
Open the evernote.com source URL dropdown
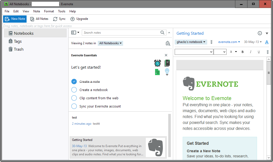[229, 42]
